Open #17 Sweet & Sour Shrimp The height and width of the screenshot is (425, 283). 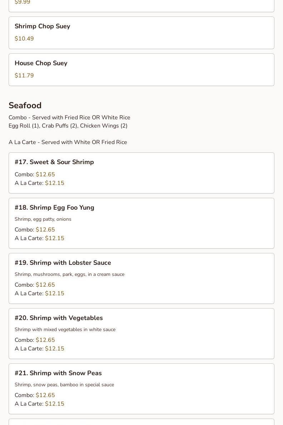click(54, 162)
